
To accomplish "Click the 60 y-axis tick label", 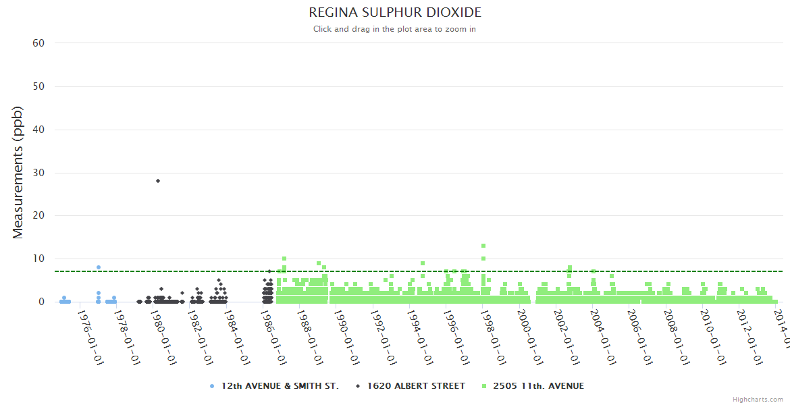I will pos(38,43).
